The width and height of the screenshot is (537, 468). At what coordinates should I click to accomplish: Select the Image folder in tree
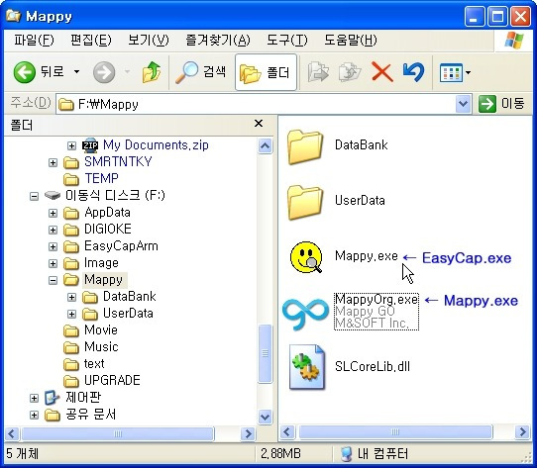point(101,263)
